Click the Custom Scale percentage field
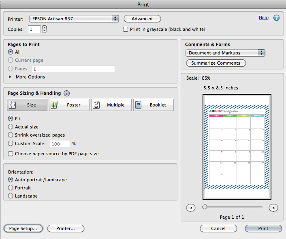 pyautogui.click(x=60, y=143)
